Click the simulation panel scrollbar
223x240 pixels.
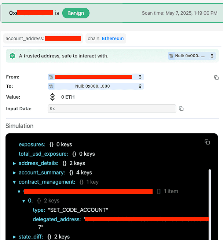tap(210, 205)
